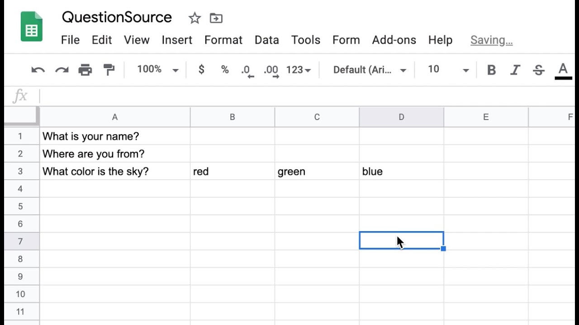Select cell containing 'What color is the sky?'
Viewport: 579px width, 325px height.
(x=115, y=172)
